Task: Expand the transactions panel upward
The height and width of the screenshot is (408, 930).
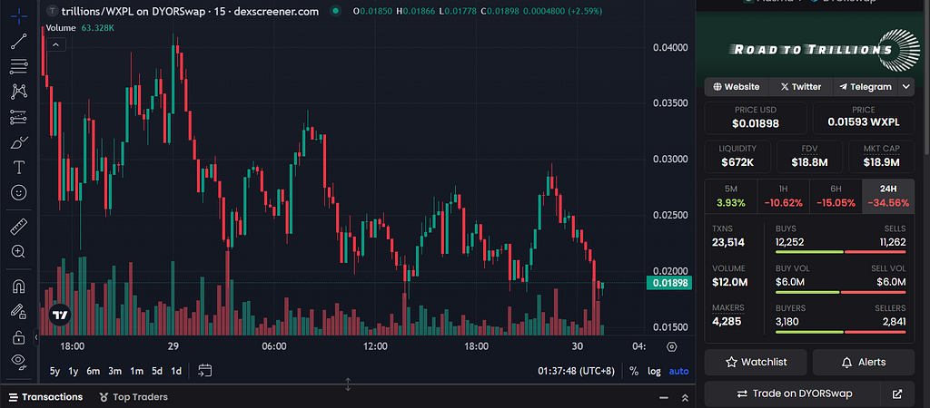Action: pyautogui.click(x=685, y=398)
